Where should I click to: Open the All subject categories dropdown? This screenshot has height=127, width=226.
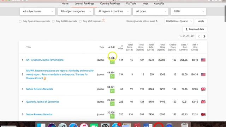75,11
